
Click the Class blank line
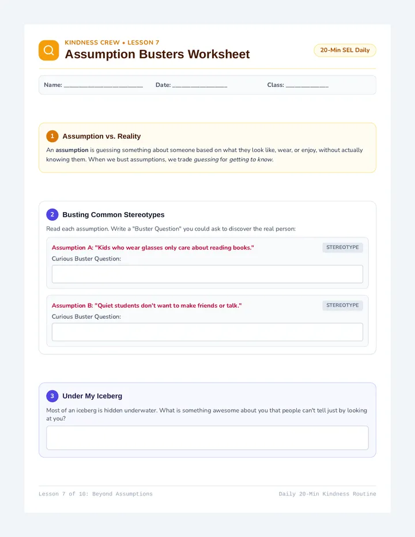pos(307,86)
